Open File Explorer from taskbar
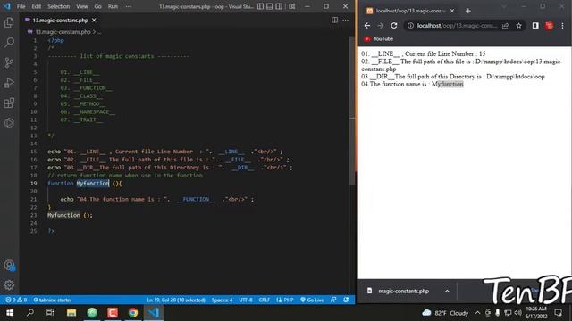 pos(71,313)
